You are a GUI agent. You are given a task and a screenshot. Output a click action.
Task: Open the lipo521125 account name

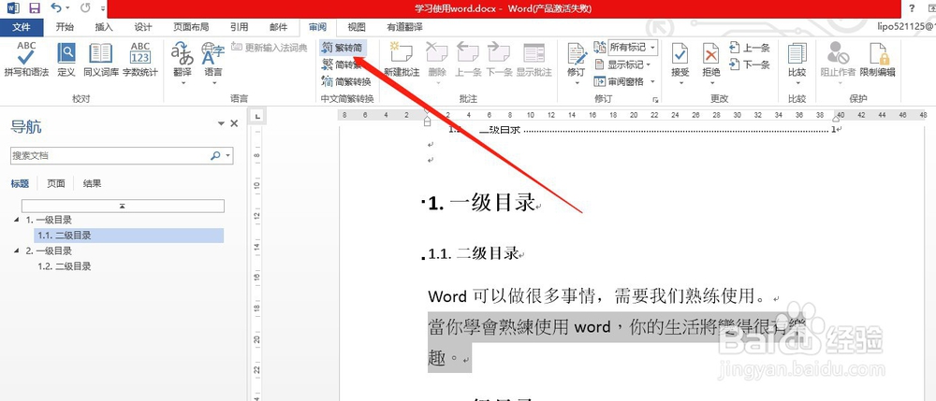(906, 27)
